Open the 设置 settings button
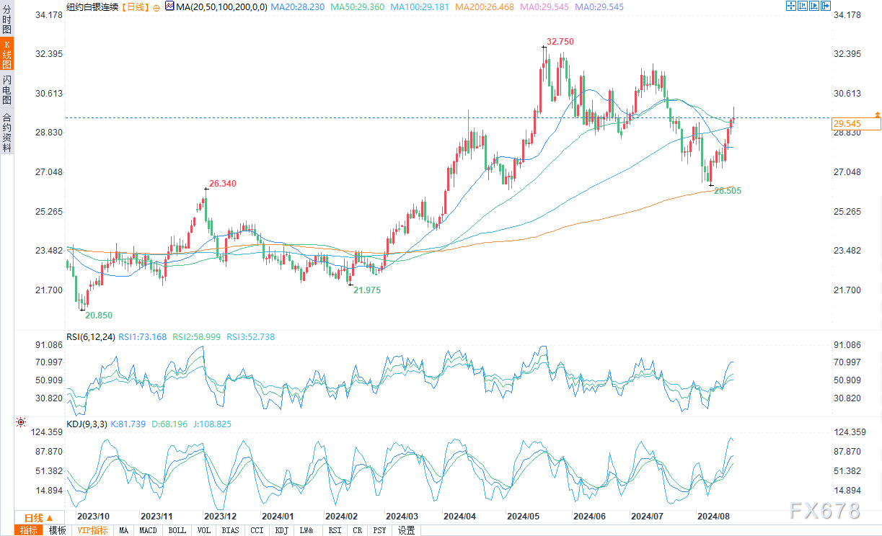 click(407, 530)
